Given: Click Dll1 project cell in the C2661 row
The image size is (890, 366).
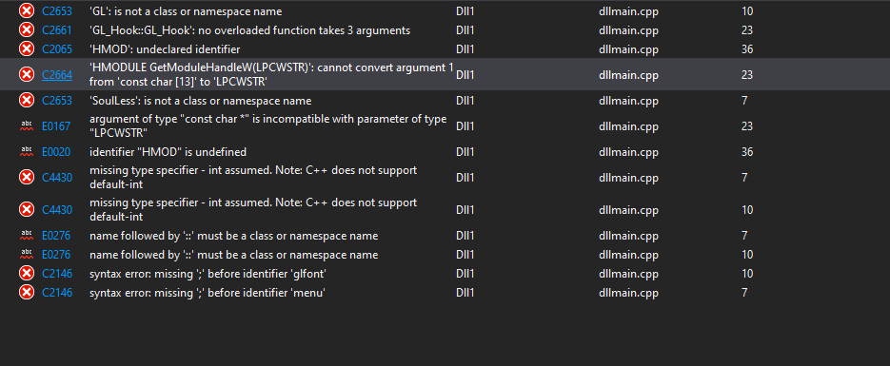Looking at the screenshot, I should click(465, 30).
